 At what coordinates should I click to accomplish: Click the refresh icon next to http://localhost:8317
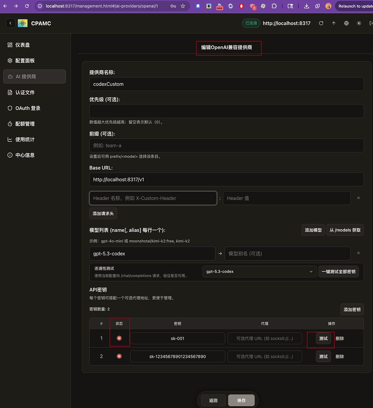(321, 23)
